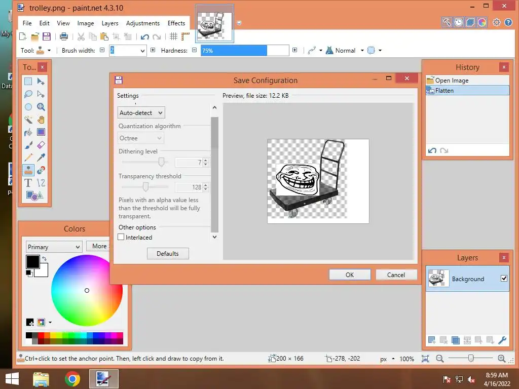519x389 pixels.
Task: Toggle Colors window button in top right
Action: (482, 22)
